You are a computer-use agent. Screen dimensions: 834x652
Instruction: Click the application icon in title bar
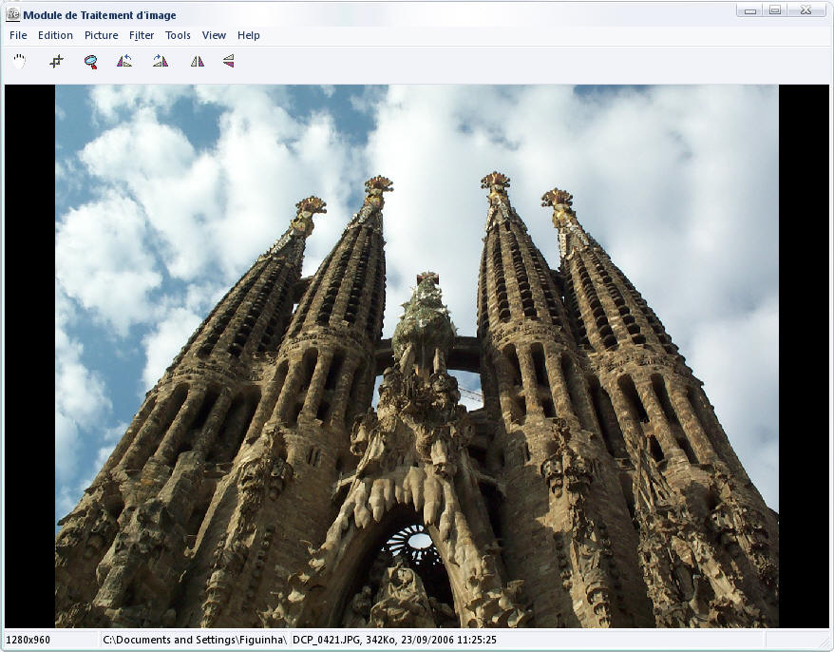[12, 14]
